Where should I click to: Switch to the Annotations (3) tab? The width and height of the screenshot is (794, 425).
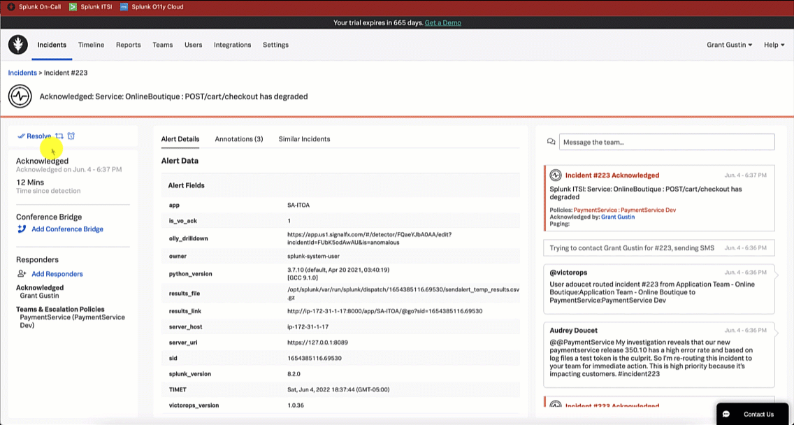pyautogui.click(x=239, y=139)
